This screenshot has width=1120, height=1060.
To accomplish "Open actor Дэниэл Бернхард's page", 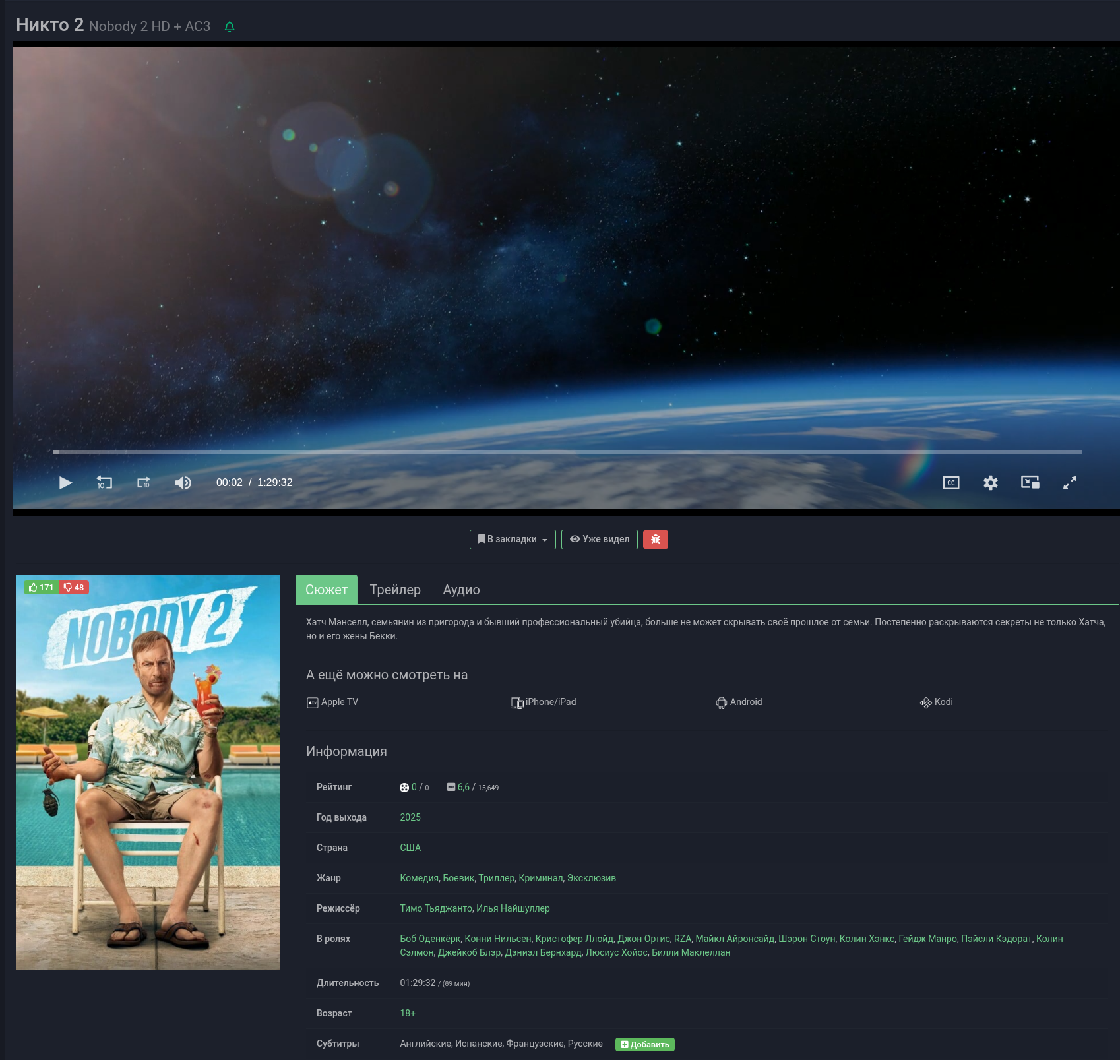I will click(544, 952).
